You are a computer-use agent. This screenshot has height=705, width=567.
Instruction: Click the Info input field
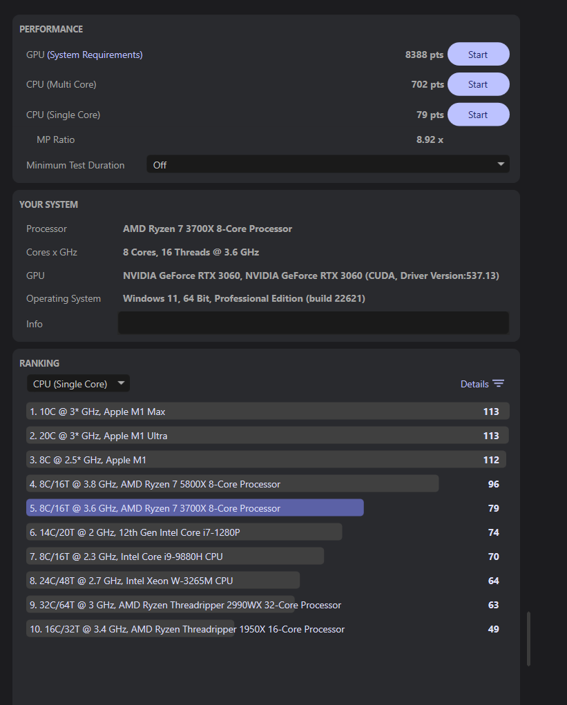tap(313, 322)
